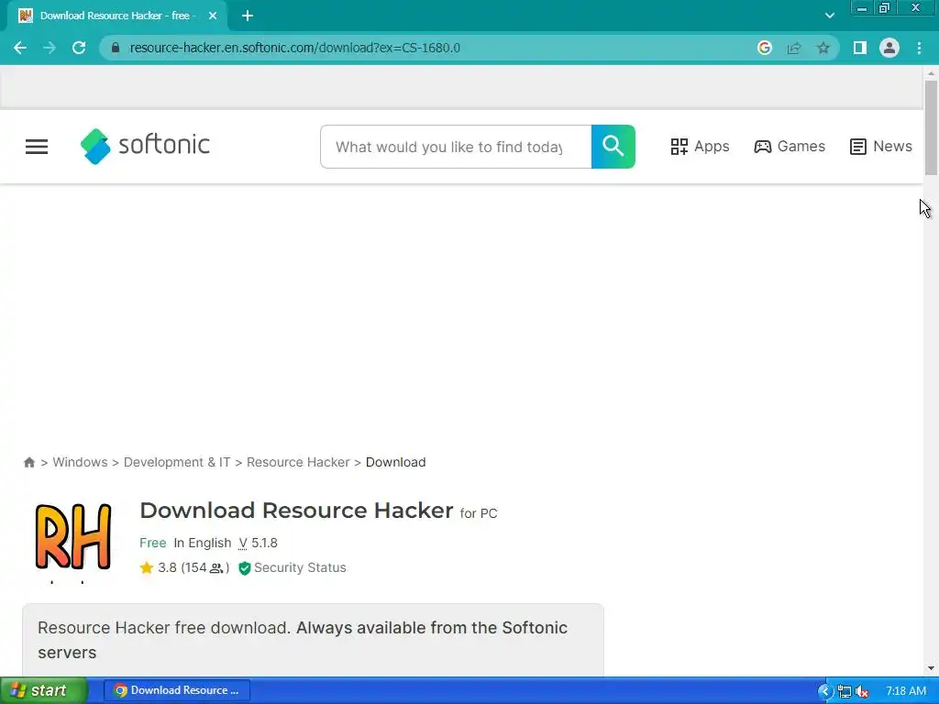
Task: Click 'In English' language text
Action: 203,543
